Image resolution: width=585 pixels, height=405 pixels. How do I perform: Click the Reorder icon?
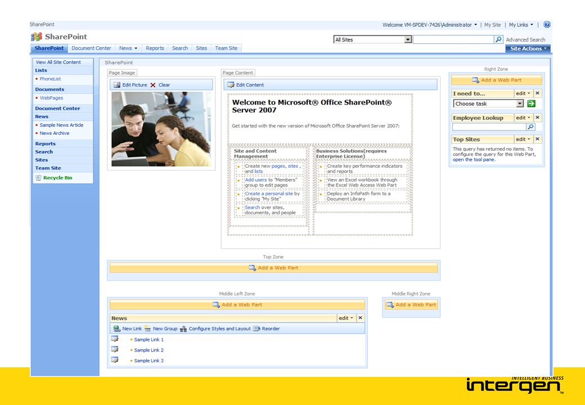pos(256,328)
